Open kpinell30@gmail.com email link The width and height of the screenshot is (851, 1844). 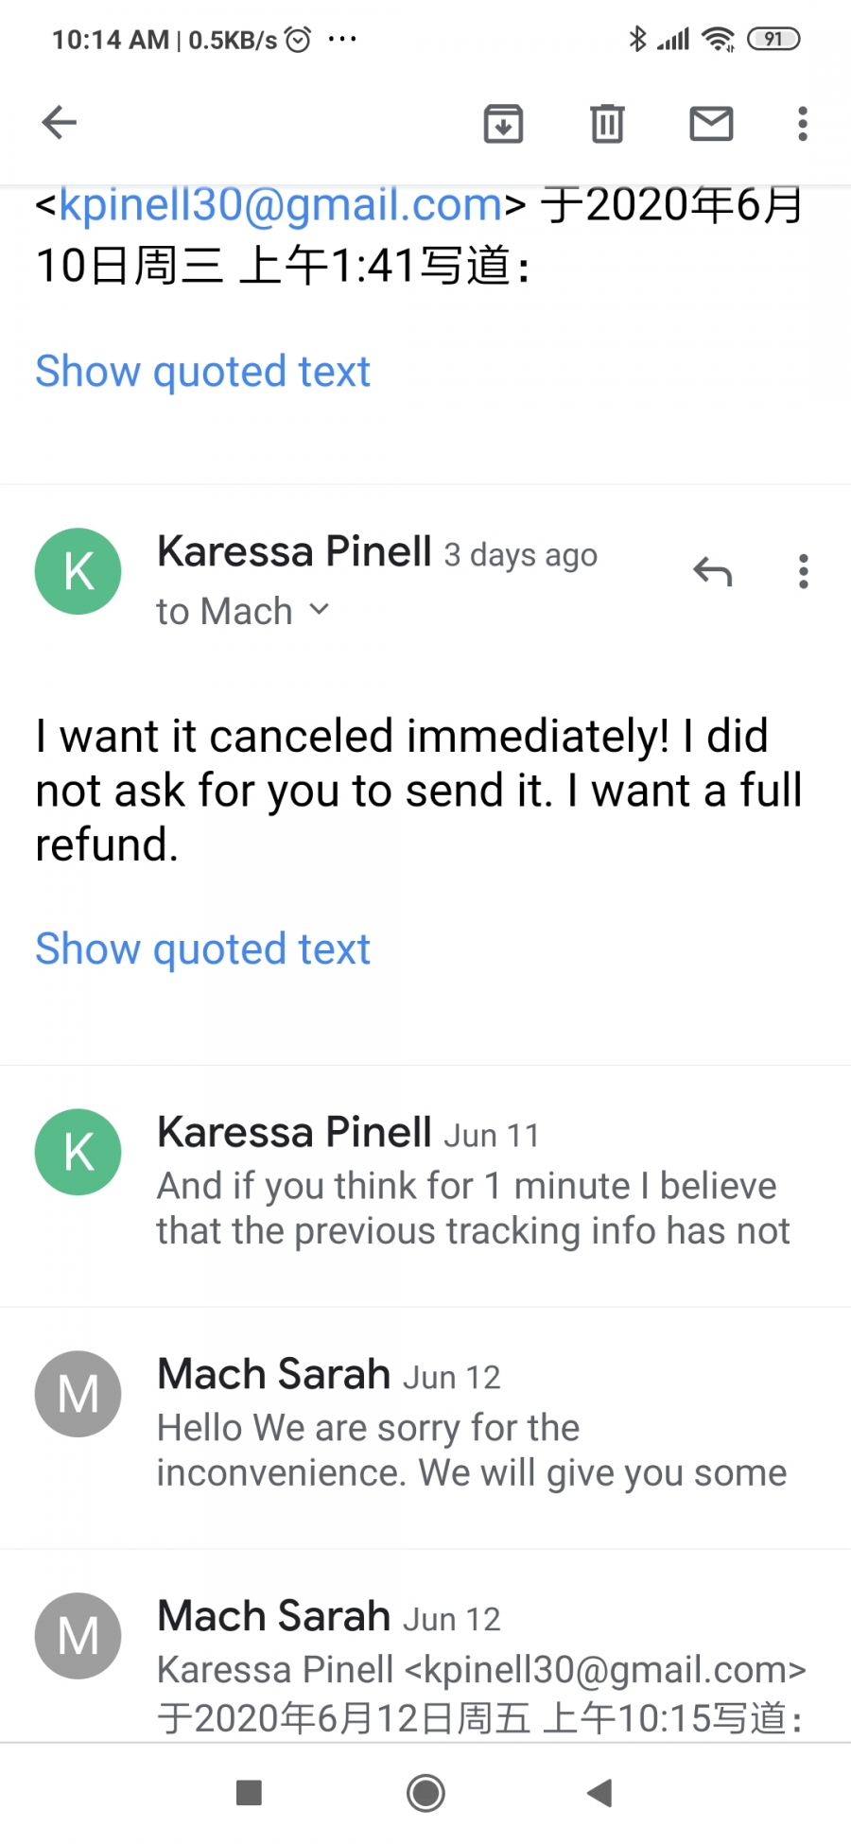point(280,205)
